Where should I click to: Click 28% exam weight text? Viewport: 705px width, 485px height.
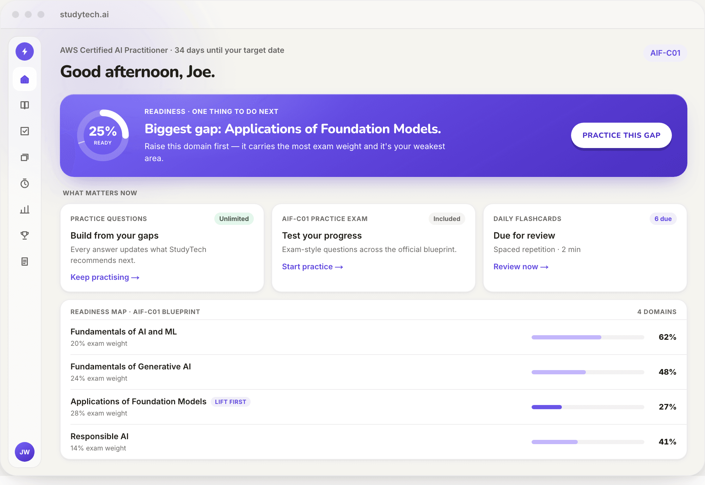point(99,413)
